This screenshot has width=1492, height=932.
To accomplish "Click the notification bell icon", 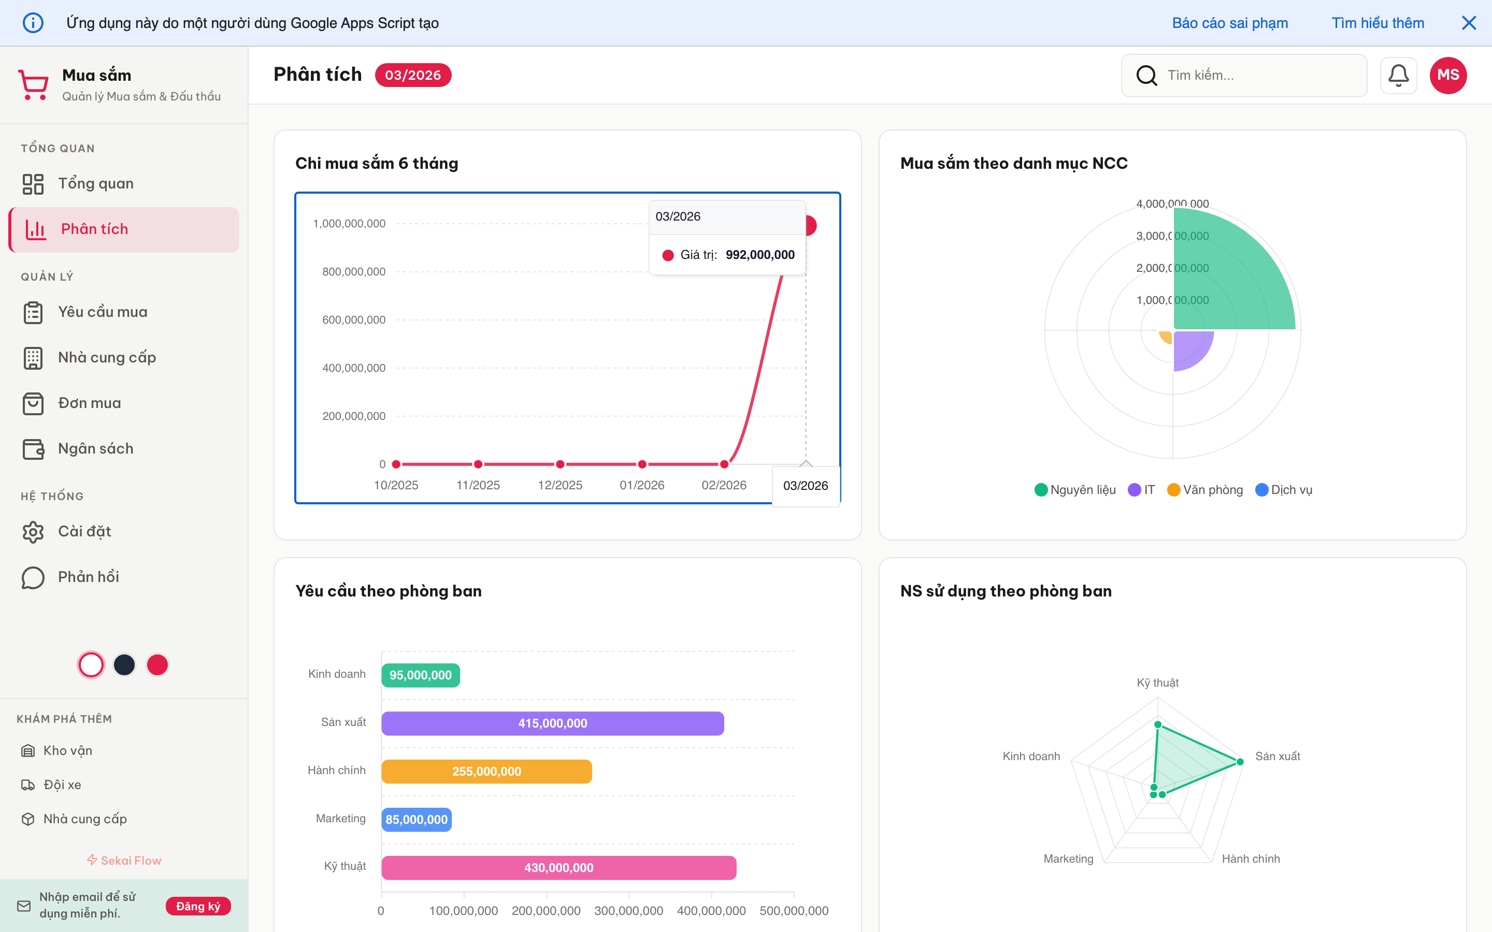I will (1398, 75).
